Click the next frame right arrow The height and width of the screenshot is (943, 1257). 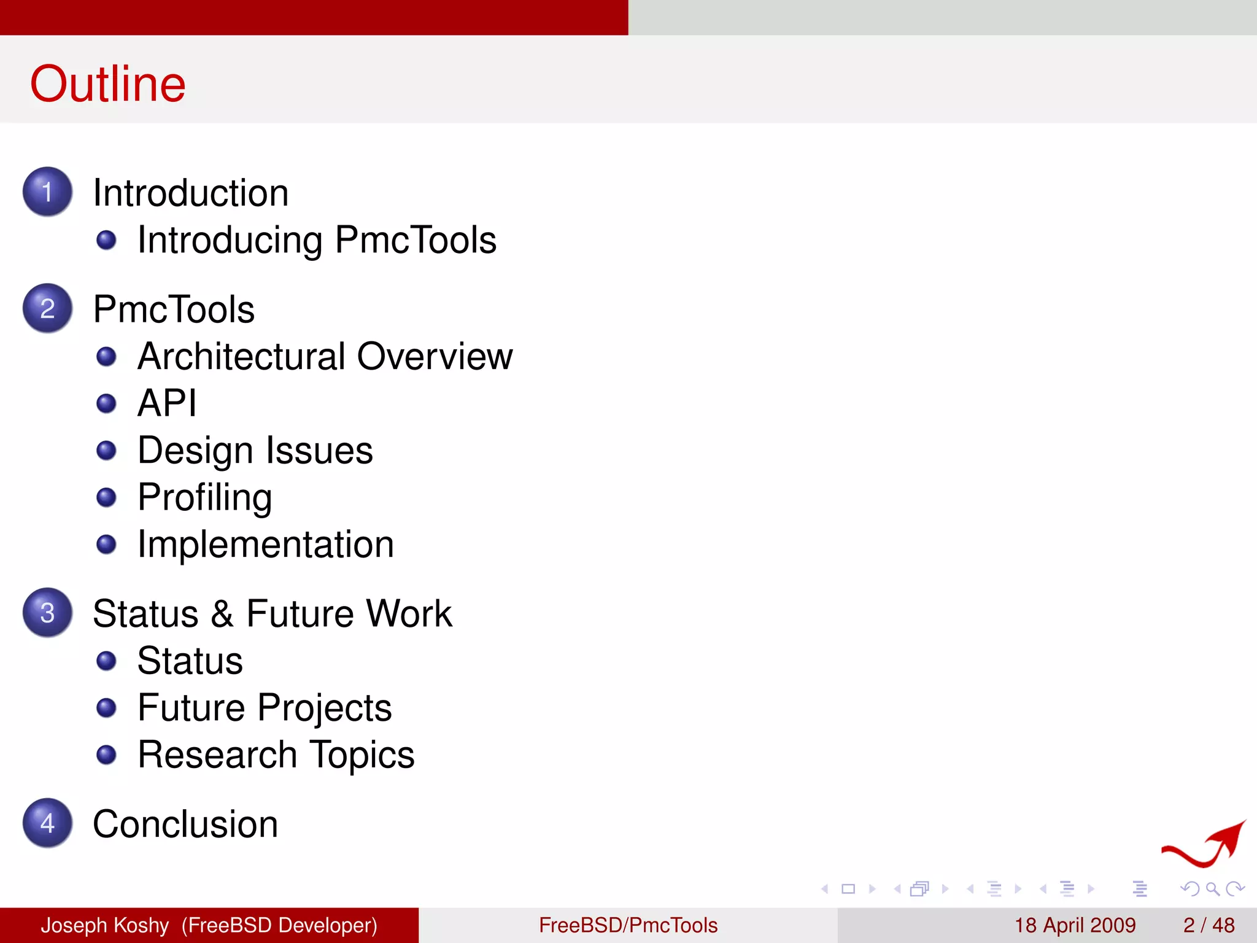[x=945, y=889]
